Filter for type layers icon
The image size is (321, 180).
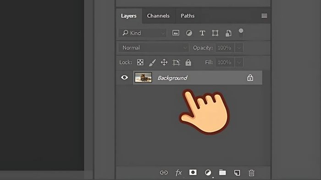(x=202, y=33)
